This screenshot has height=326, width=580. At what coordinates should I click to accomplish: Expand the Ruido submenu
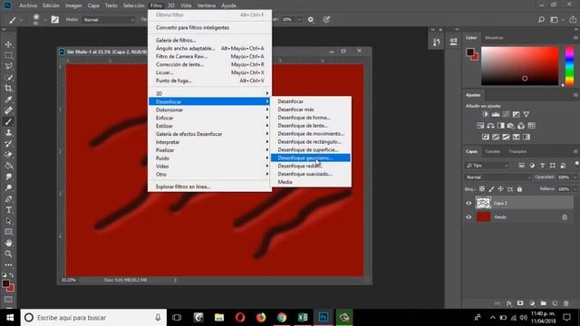coord(209,158)
